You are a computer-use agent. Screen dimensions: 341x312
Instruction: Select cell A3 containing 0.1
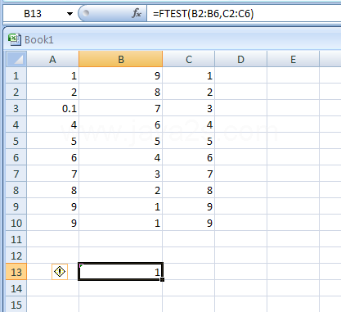tap(52, 108)
